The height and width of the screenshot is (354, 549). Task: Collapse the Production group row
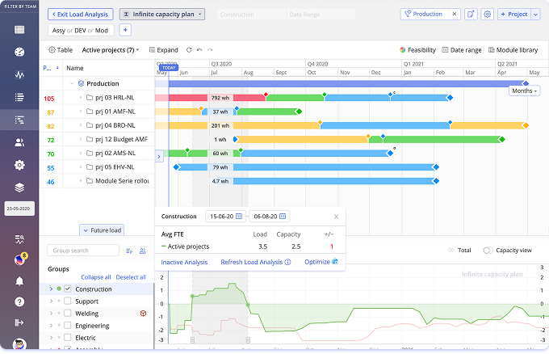click(72, 83)
